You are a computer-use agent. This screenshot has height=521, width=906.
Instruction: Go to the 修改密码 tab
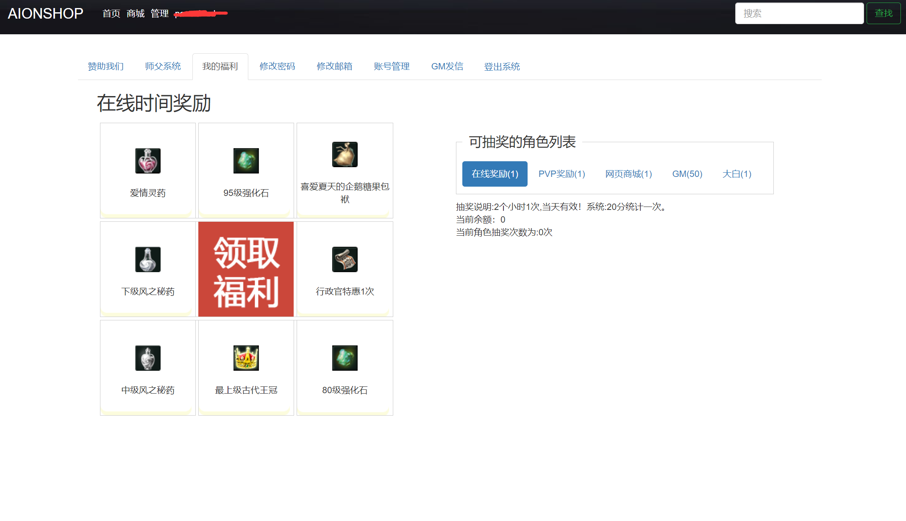click(277, 66)
